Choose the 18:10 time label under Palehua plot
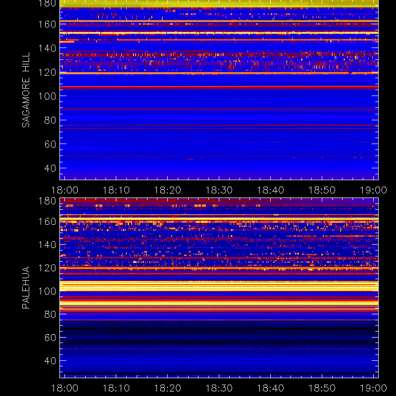 point(116,388)
